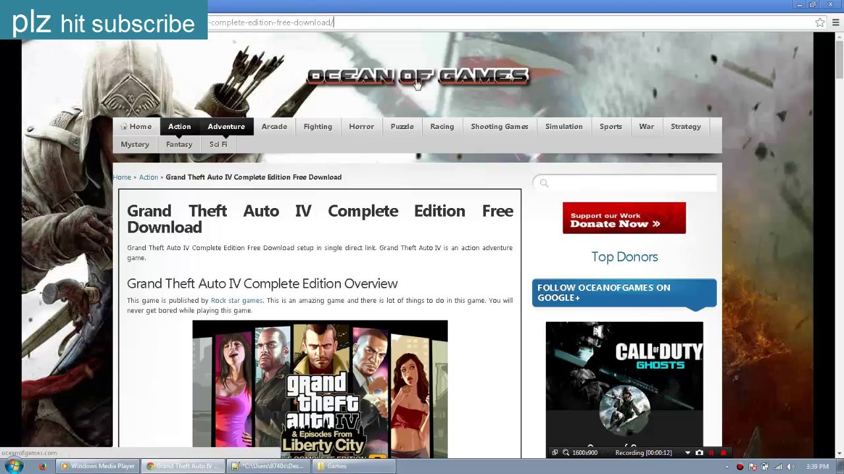Click the Action breadcrumb link
The height and width of the screenshot is (474, 844).
click(x=148, y=177)
